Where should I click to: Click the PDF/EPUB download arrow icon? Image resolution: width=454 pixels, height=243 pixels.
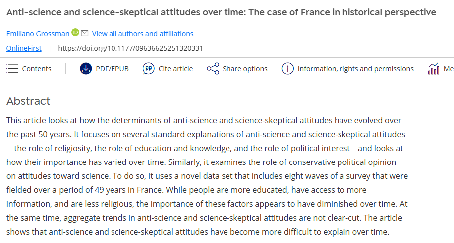(86, 69)
